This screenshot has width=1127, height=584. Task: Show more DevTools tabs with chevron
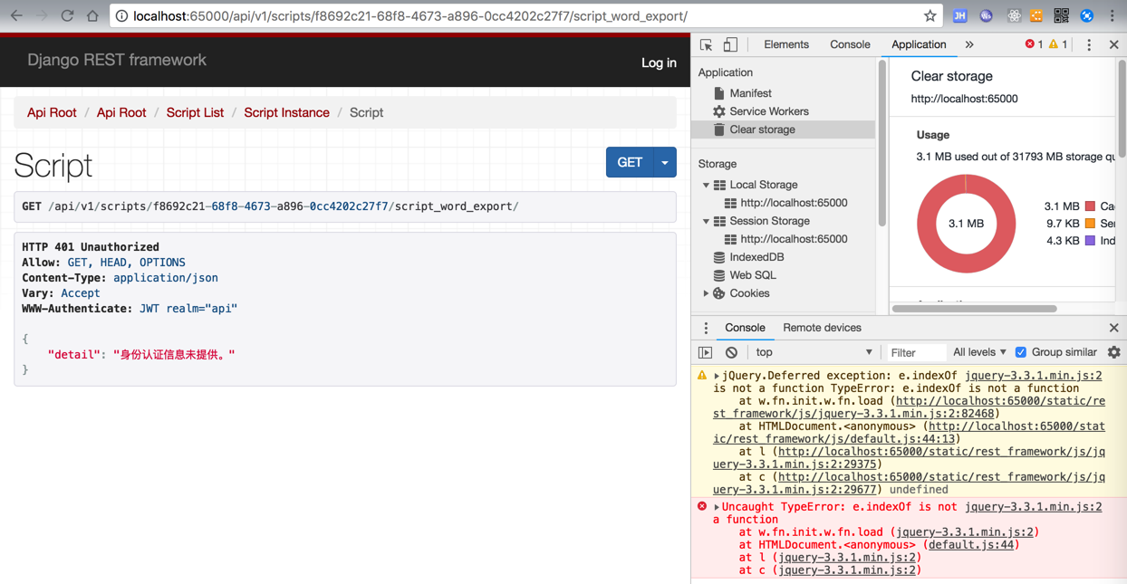969,44
